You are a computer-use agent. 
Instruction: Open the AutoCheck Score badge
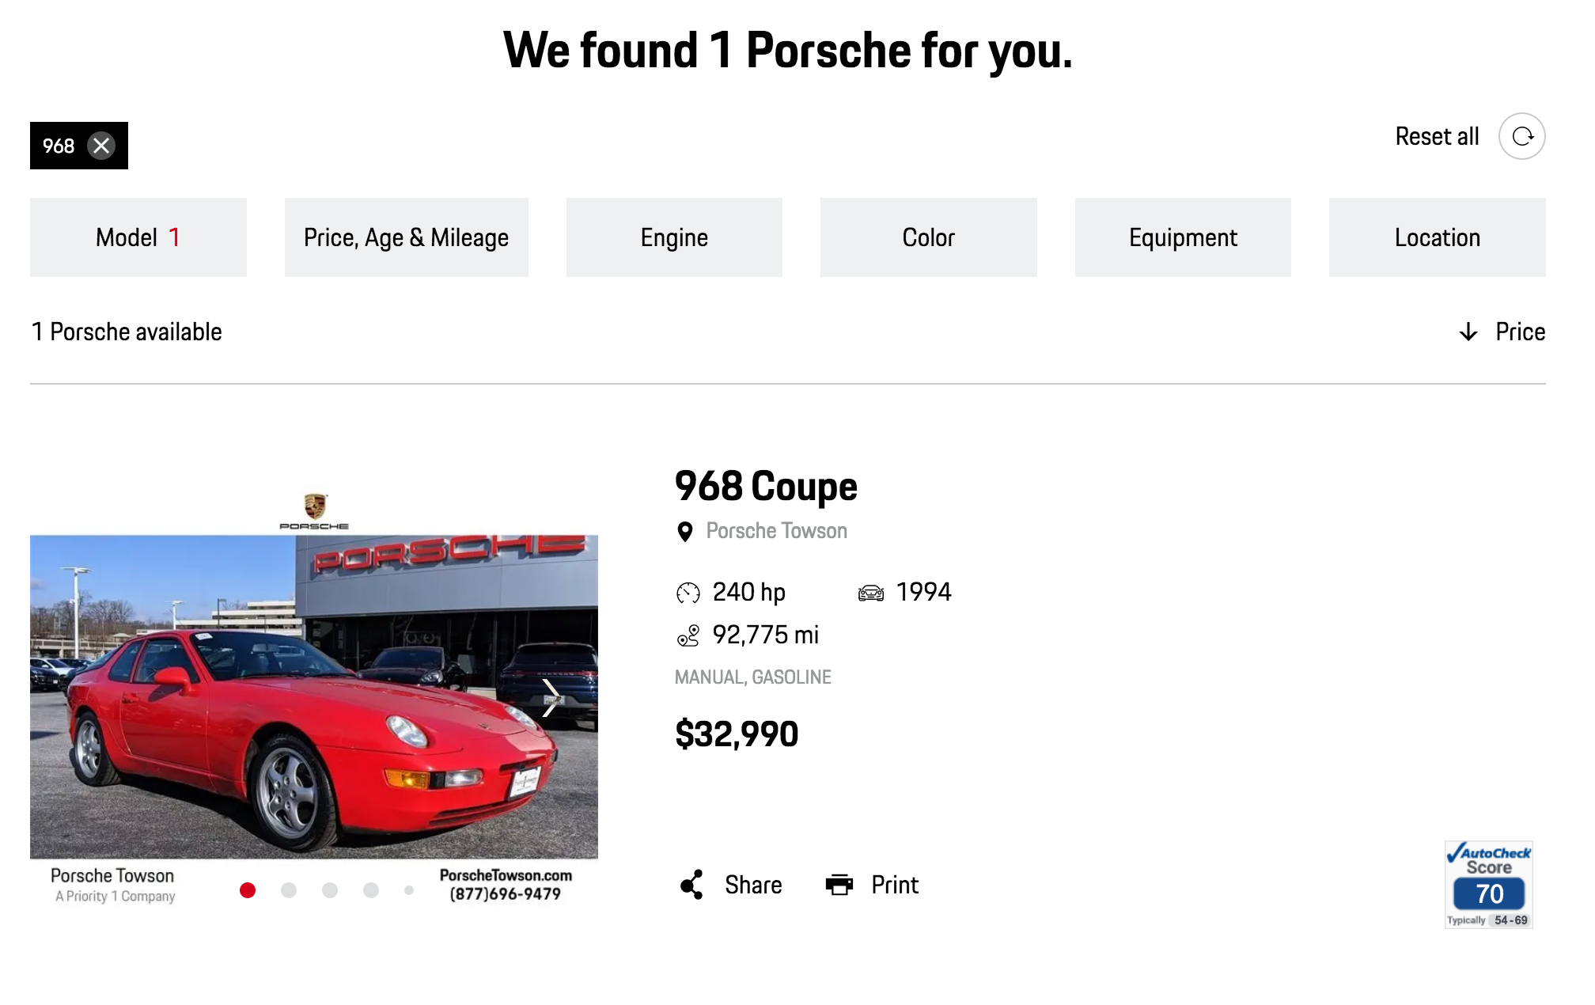1488,884
